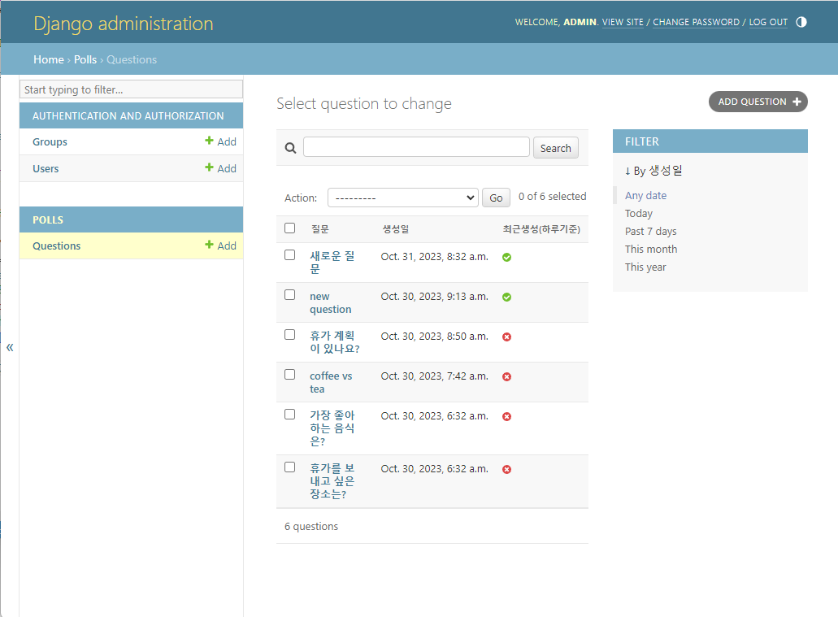
Task: Click the Go button
Action: click(496, 198)
